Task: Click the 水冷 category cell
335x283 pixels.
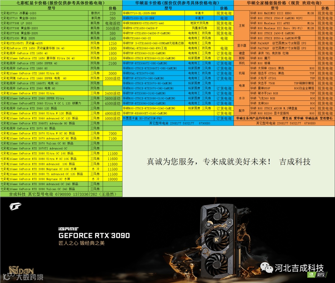Action: [x=242, y=98]
